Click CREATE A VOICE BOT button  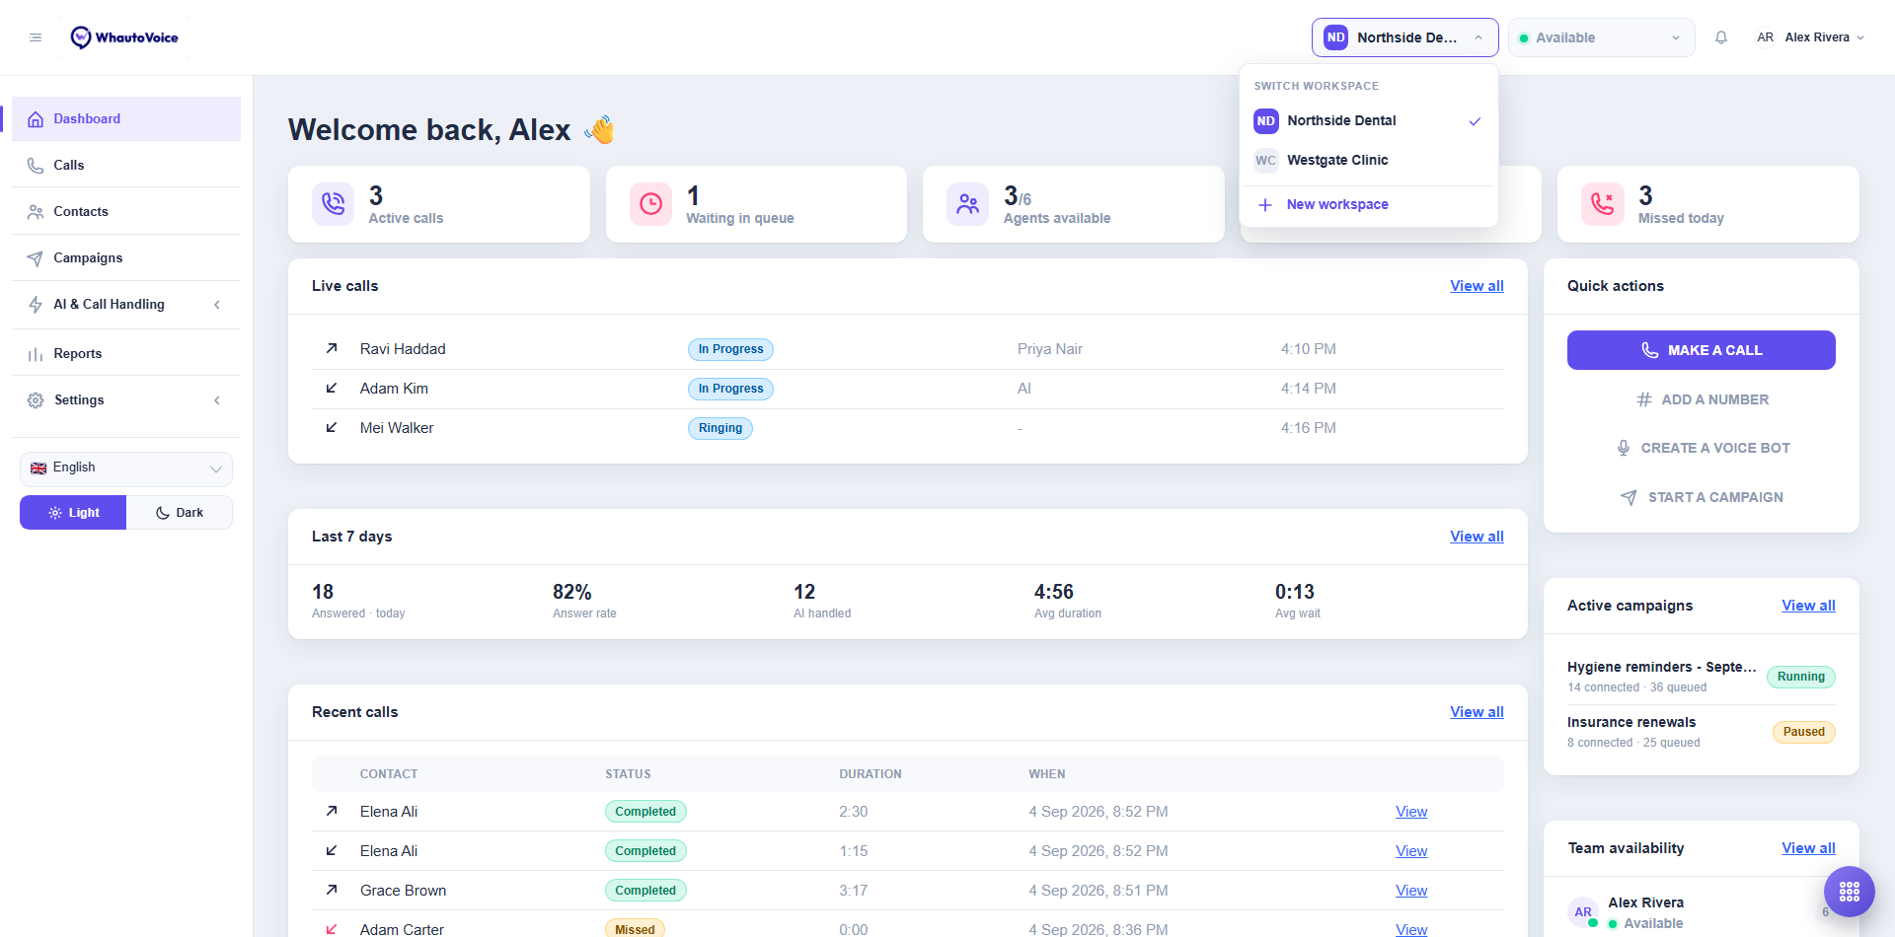tap(1701, 448)
